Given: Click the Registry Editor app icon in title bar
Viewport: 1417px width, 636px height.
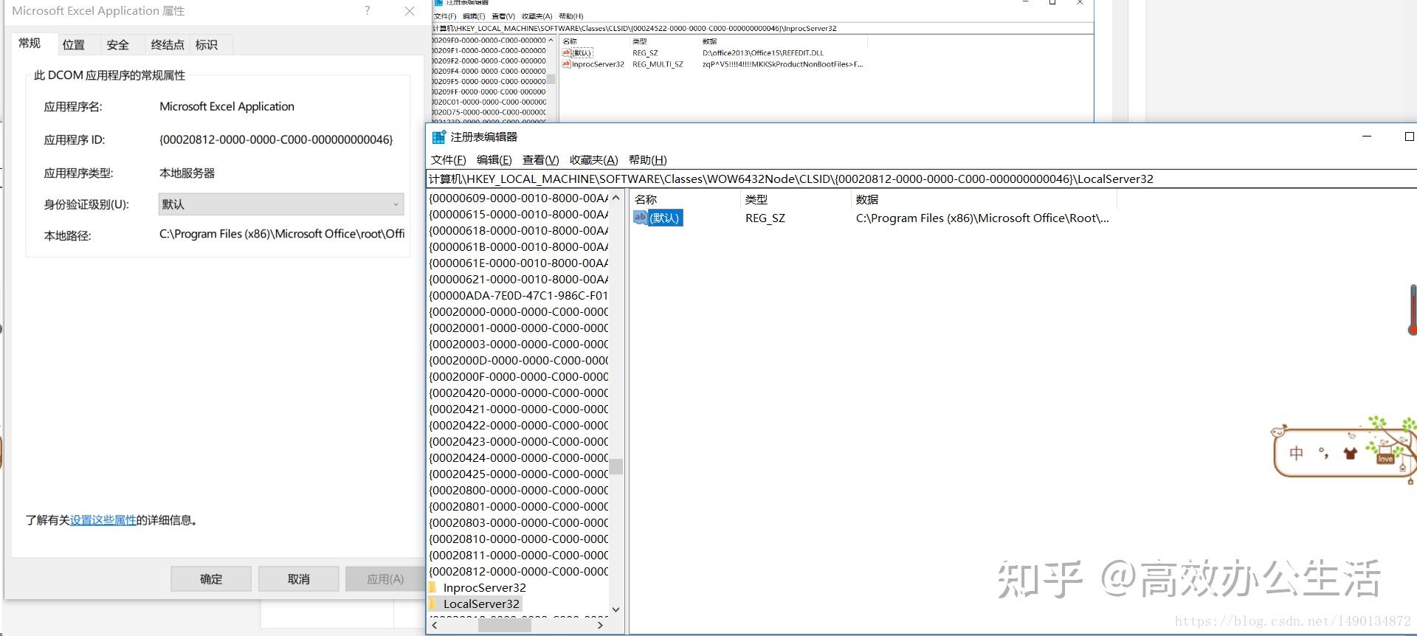Looking at the screenshot, I should pos(439,136).
